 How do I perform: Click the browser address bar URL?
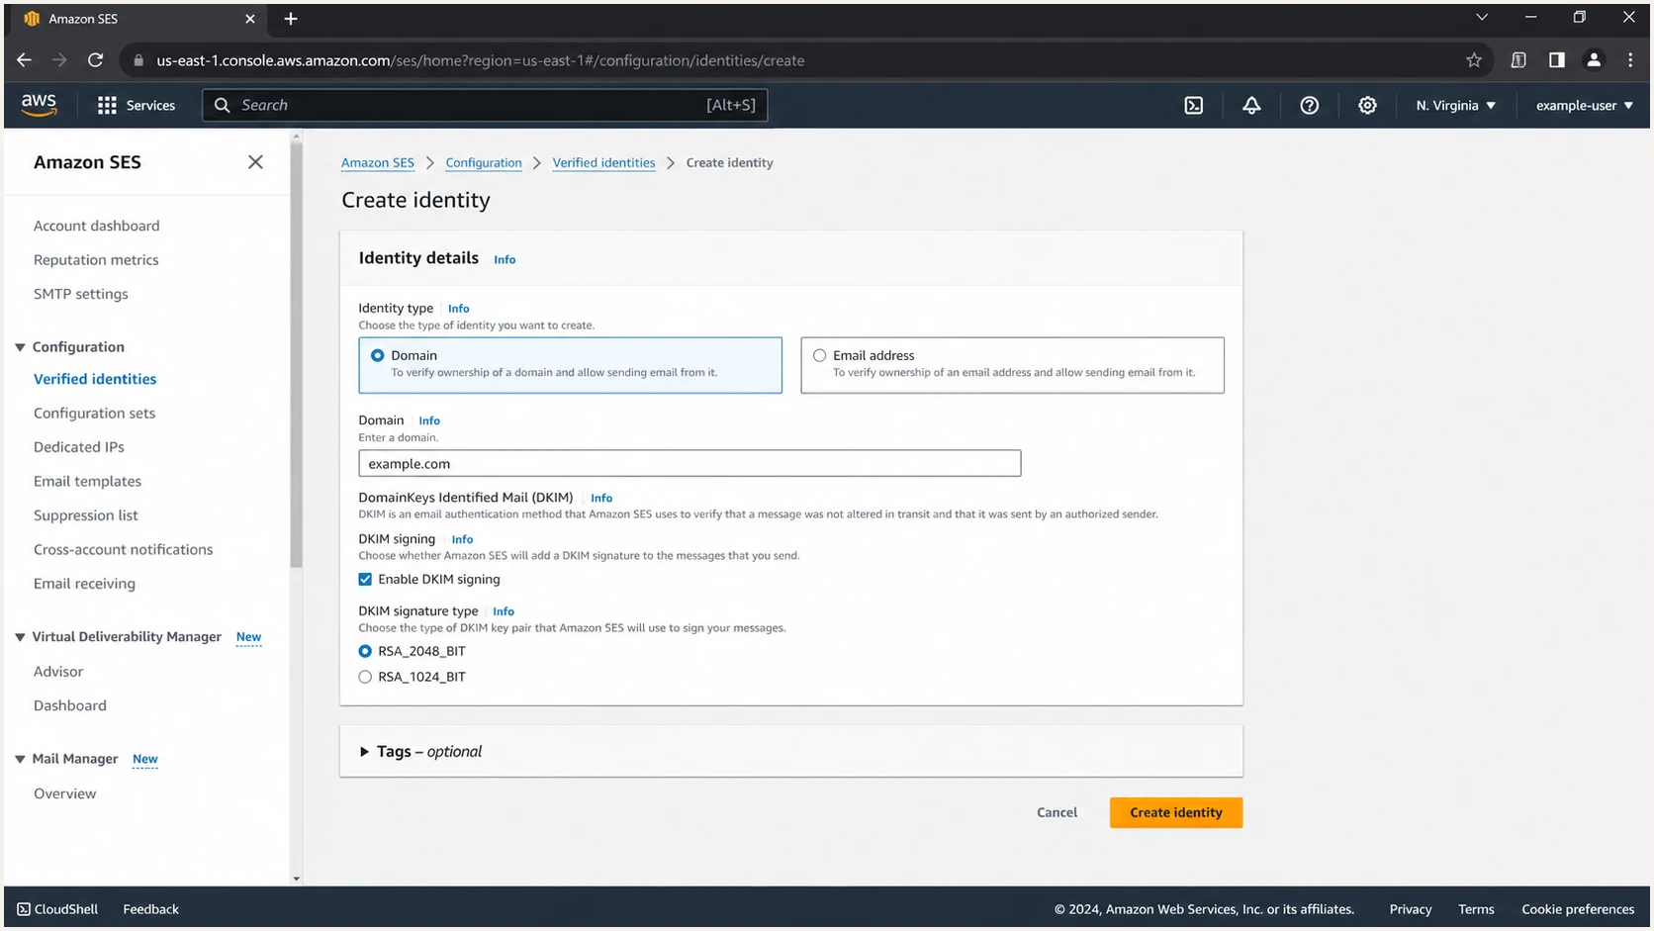481,60
